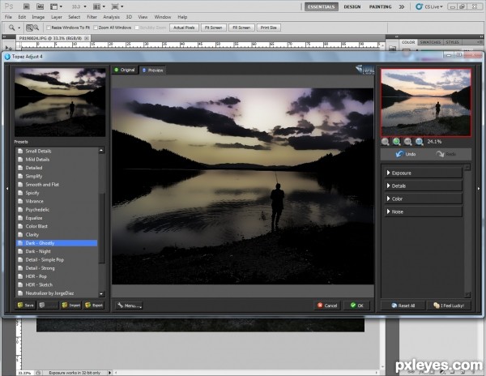Switch to Swatches panel tab
The image size is (486, 376).
(x=430, y=42)
